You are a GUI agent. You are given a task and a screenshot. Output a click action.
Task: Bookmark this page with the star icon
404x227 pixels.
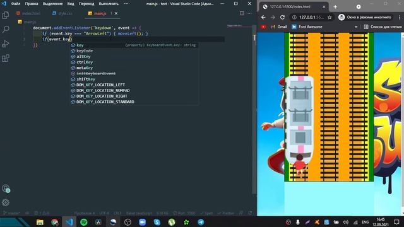tap(330, 17)
